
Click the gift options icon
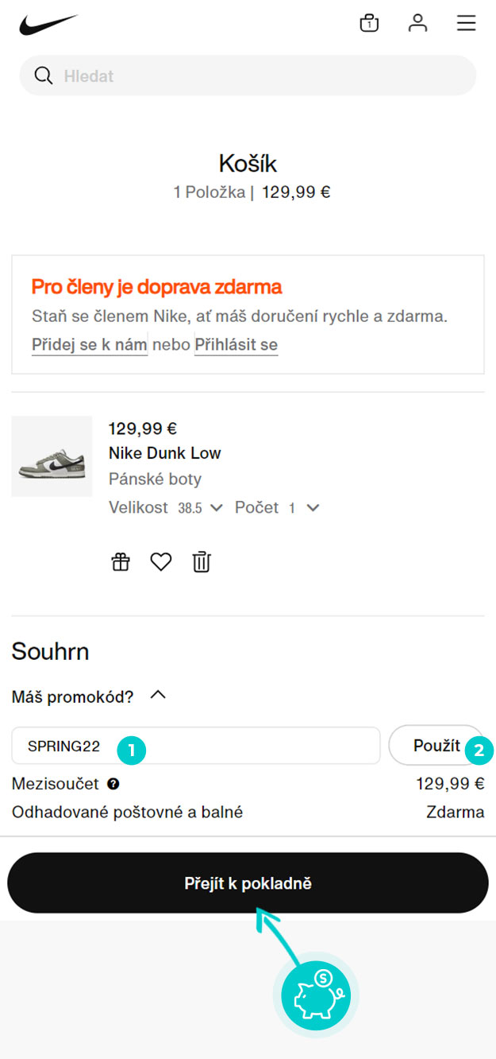click(121, 563)
